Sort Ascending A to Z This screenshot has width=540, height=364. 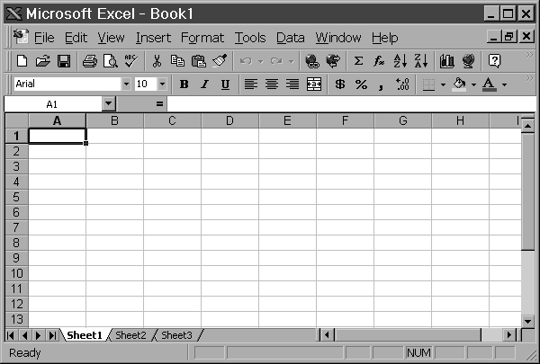point(400,61)
